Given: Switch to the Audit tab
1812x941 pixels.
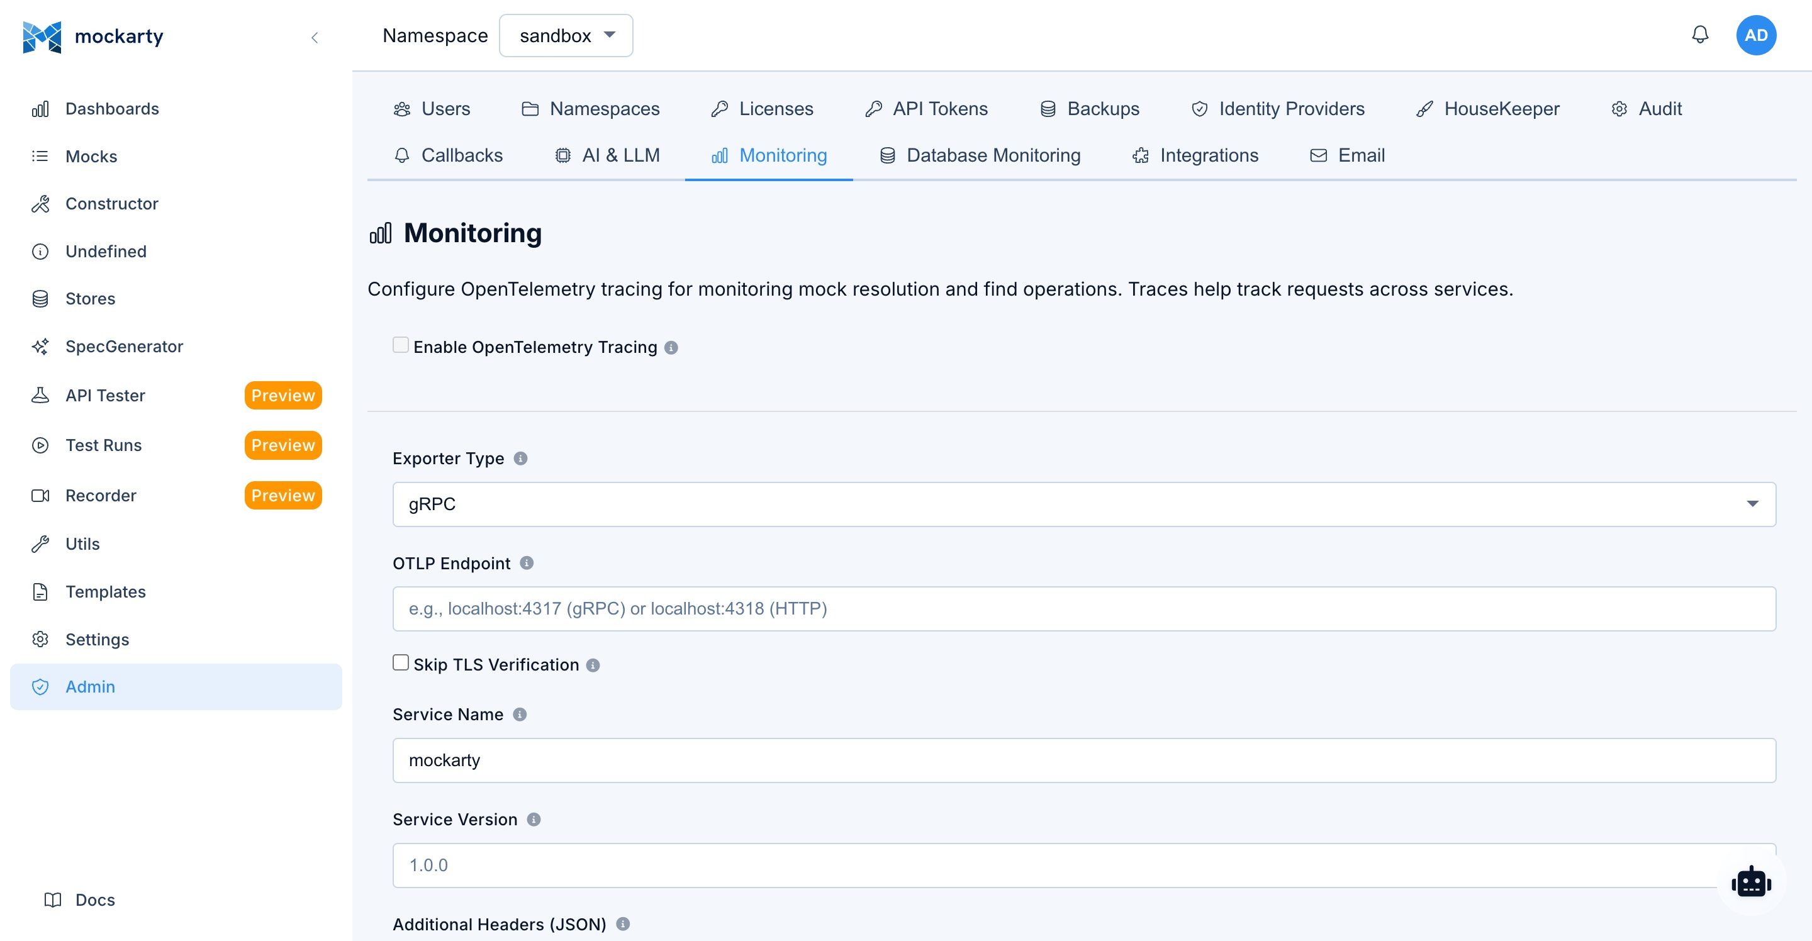Looking at the screenshot, I should (x=1646, y=109).
